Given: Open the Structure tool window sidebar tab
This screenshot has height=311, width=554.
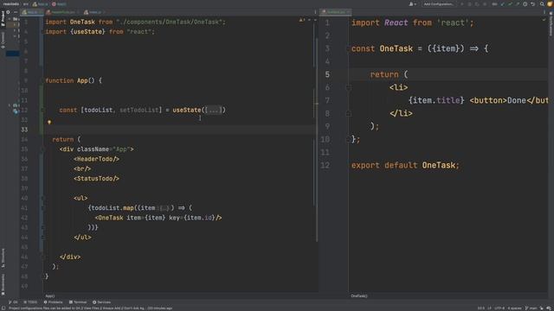Looking at the screenshot, I should pyautogui.click(x=3, y=257).
